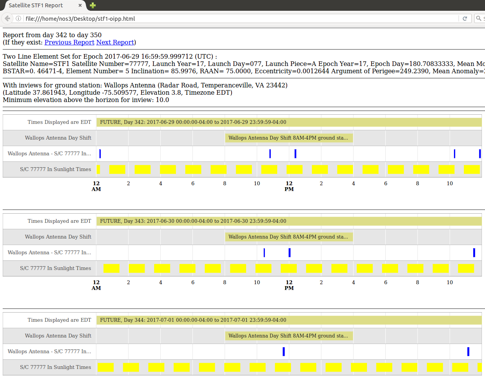Screen dimensions: 485x377
Task: Select the Day 344 Wallops Antenna Day Shift bar
Action: click(x=289, y=336)
